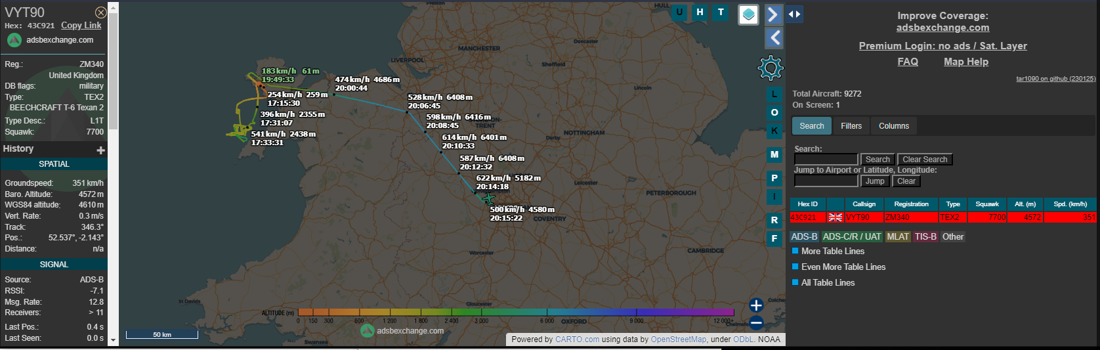Screen dimensions: 1100x350
Task: Toggle the I map option button
Action: click(x=774, y=196)
